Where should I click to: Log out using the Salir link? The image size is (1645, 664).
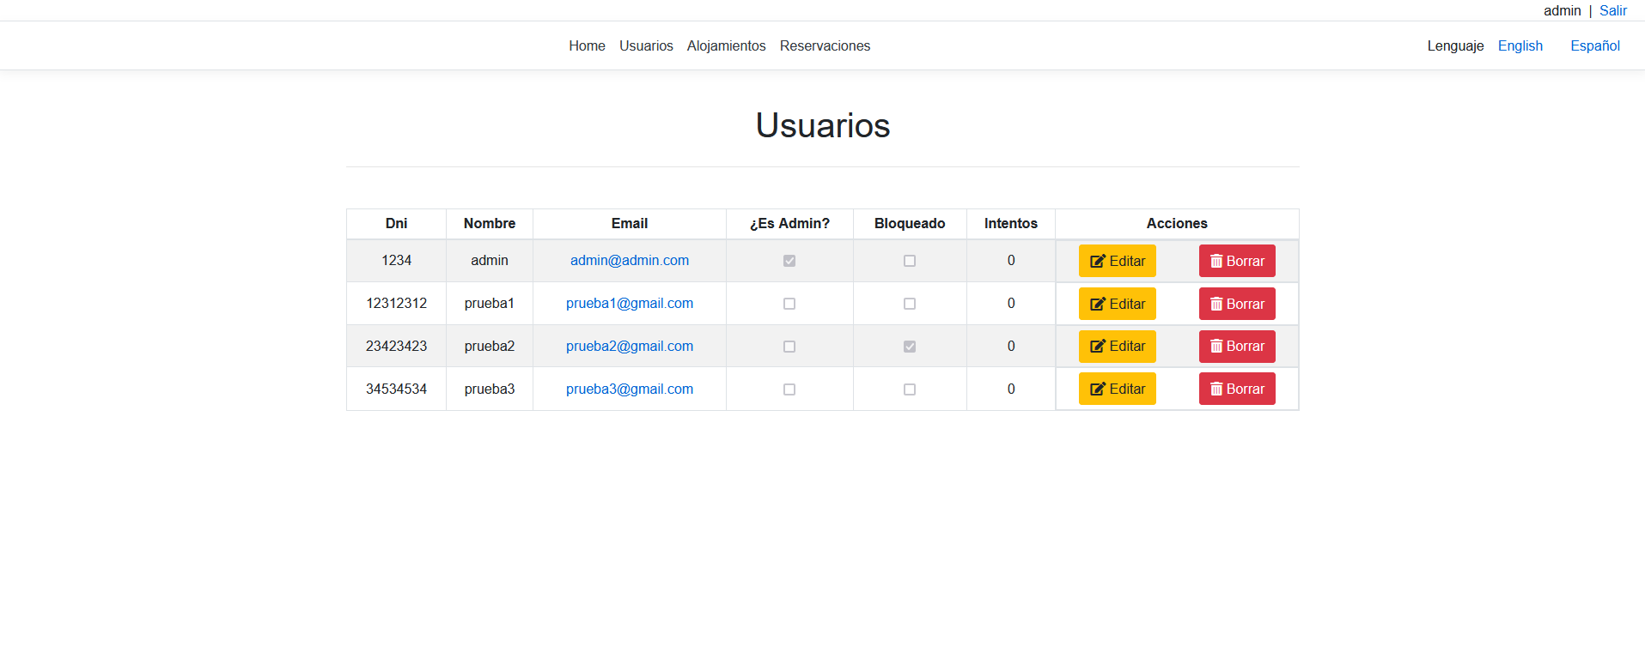(x=1613, y=10)
